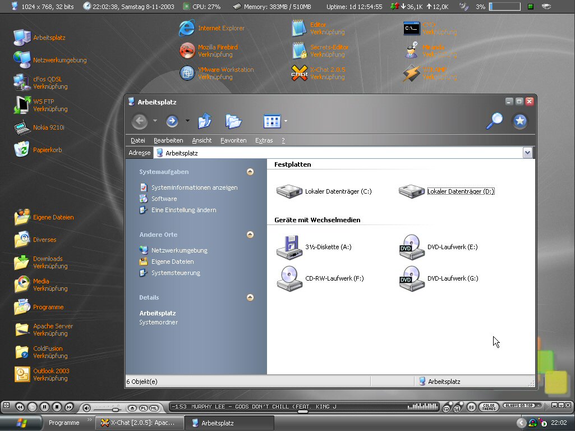This screenshot has width=575, height=431.
Task: Open Lokaler Datenträger (C:) drive
Action: 289,191
